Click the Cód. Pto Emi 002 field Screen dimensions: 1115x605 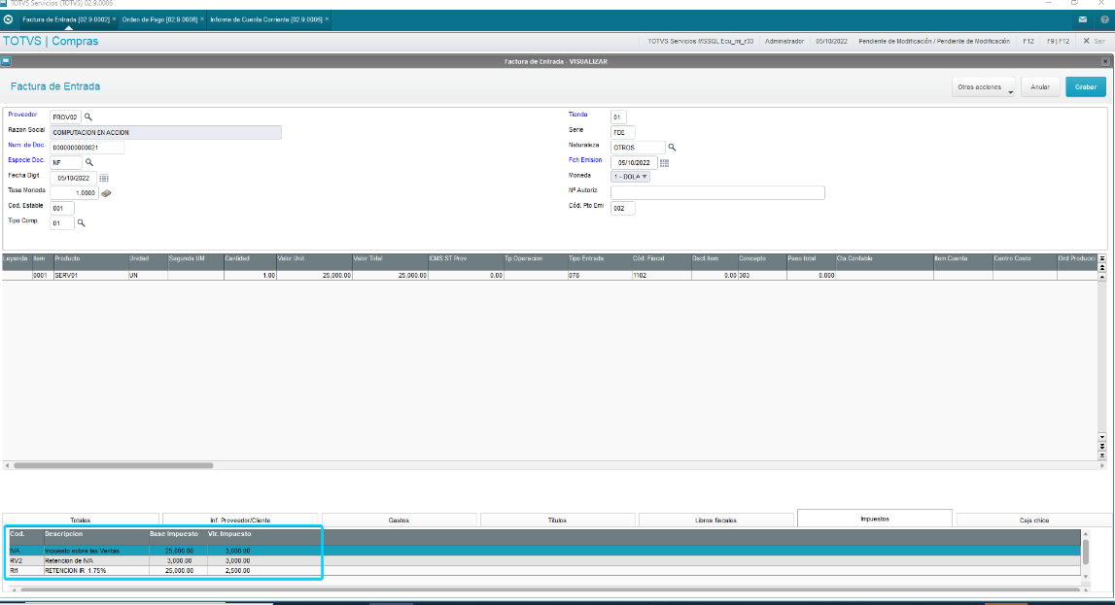(622, 208)
